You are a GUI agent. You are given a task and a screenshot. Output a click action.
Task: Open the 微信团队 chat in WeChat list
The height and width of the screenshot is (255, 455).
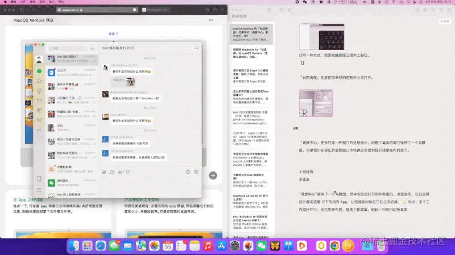(72, 182)
